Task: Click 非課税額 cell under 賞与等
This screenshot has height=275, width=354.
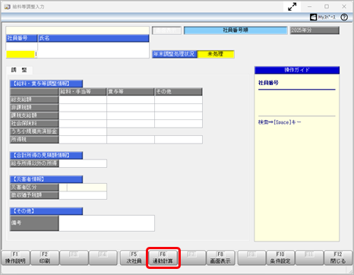Action: point(131,107)
